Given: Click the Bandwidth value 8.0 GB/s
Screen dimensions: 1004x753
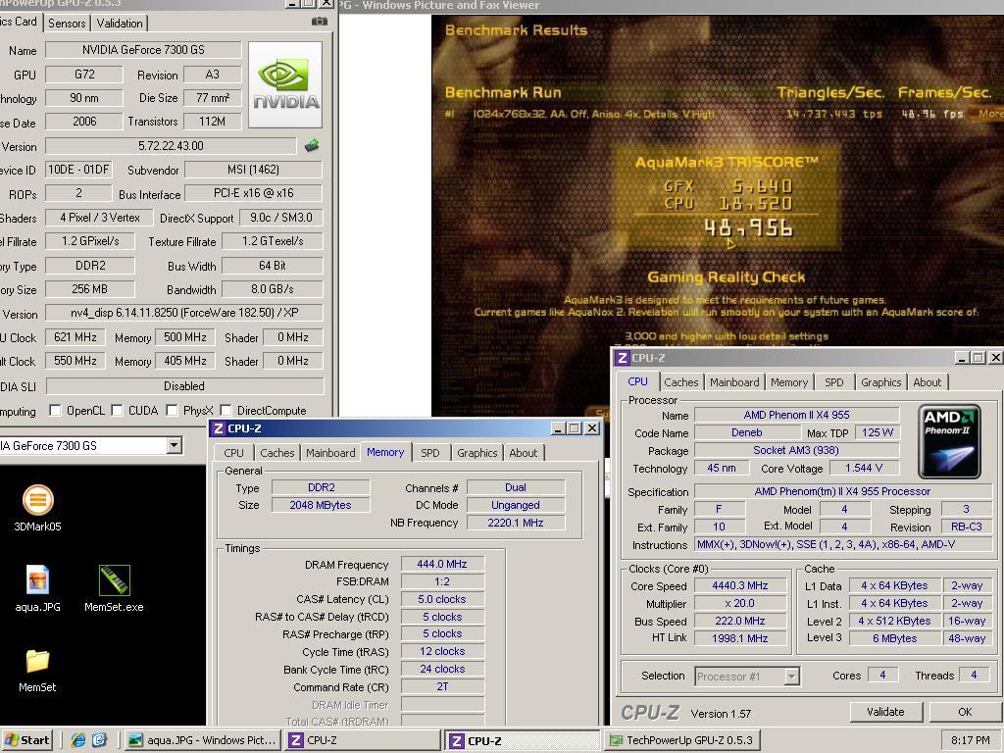Looking at the screenshot, I should [x=273, y=289].
